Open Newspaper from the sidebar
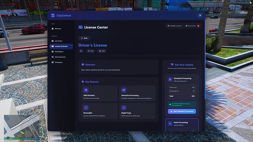Image resolution: width=253 pixels, height=142 pixels. coord(61,62)
